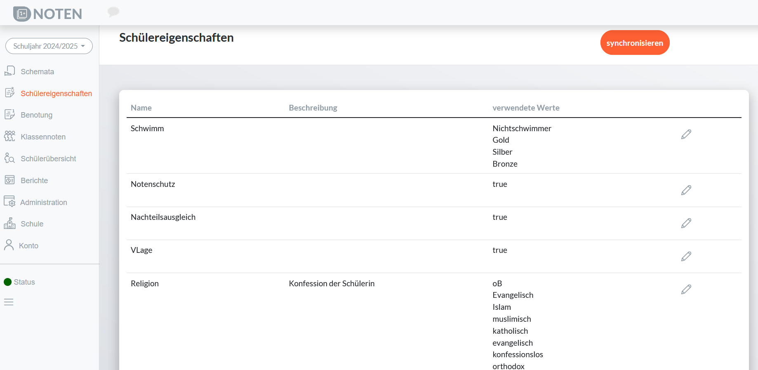Edit the Notenschutz property via pencil icon
The image size is (758, 370).
(x=686, y=190)
